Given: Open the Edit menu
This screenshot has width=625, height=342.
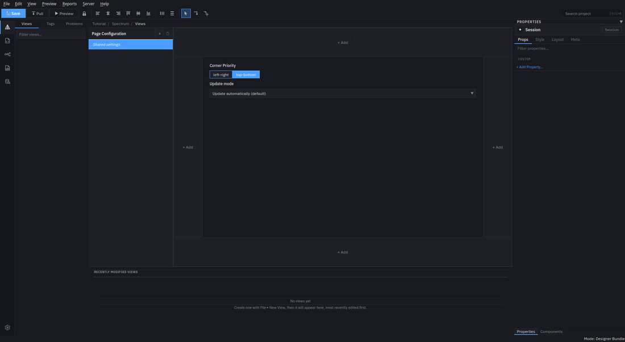Looking at the screenshot, I should click(18, 3).
